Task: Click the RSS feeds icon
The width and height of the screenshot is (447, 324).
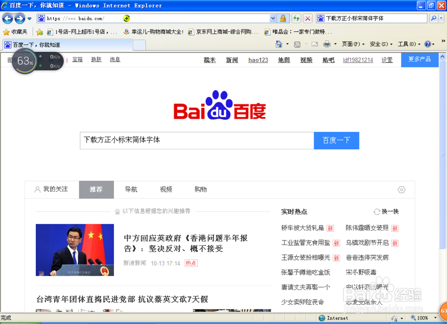Action: tap(297, 44)
